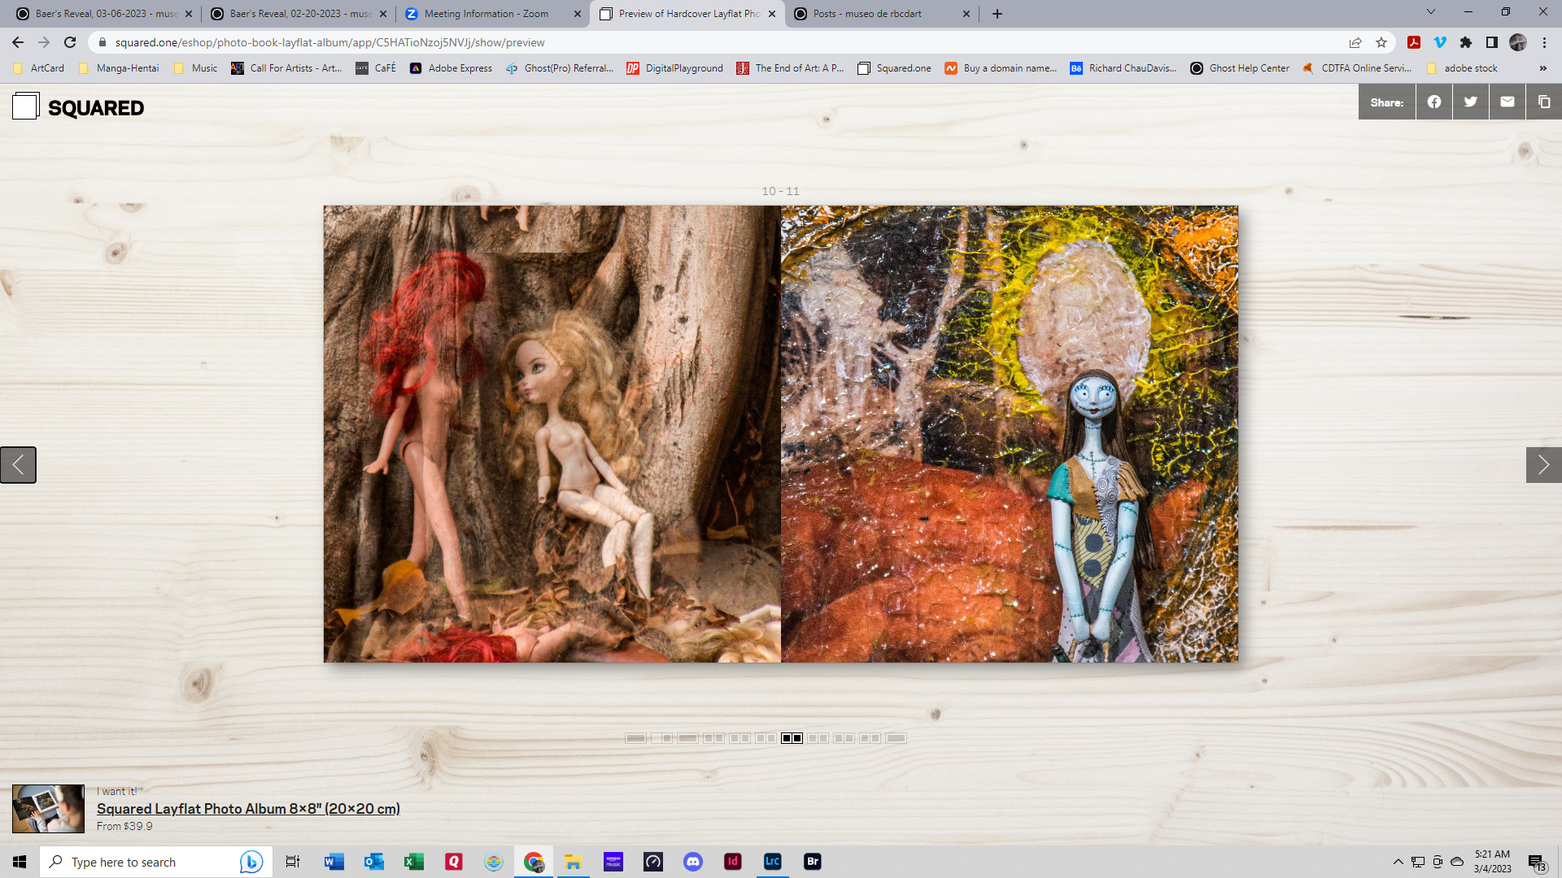This screenshot has height=878, width=1562.
Task: Share album preview on Facebook
Action: 1434,102
